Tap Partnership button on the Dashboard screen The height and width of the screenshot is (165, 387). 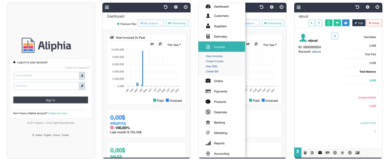[x=177, y=23]
